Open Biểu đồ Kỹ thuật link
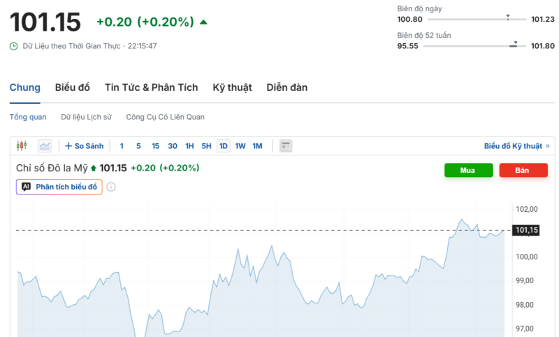 coord(517,146)
